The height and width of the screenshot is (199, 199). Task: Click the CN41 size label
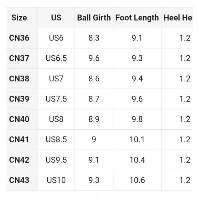click(19, 139)
